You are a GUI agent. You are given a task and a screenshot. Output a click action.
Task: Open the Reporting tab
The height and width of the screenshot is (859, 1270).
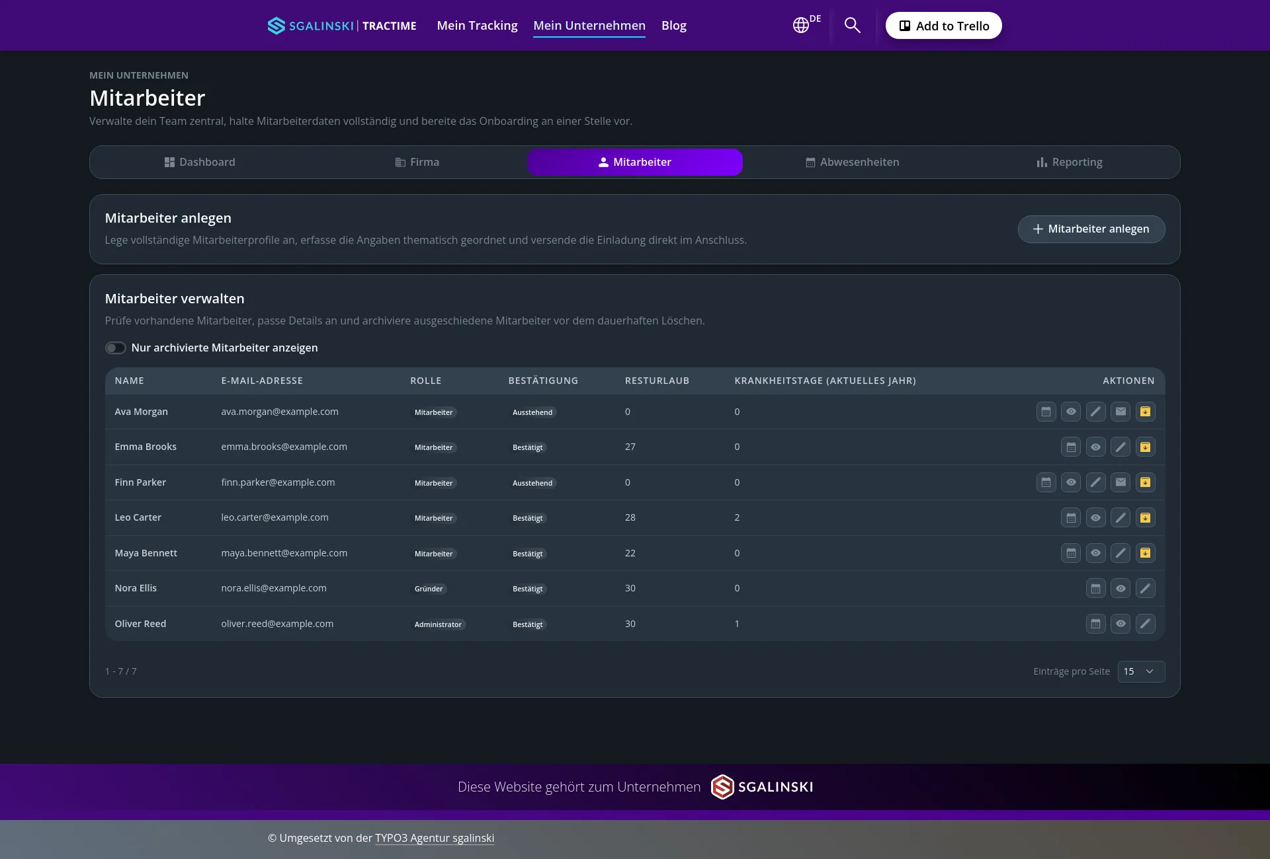[x=1069, y=163]
